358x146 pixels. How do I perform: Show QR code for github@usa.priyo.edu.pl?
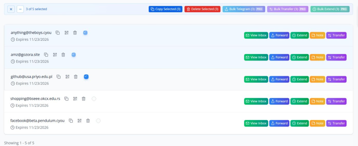pos(67,77)
